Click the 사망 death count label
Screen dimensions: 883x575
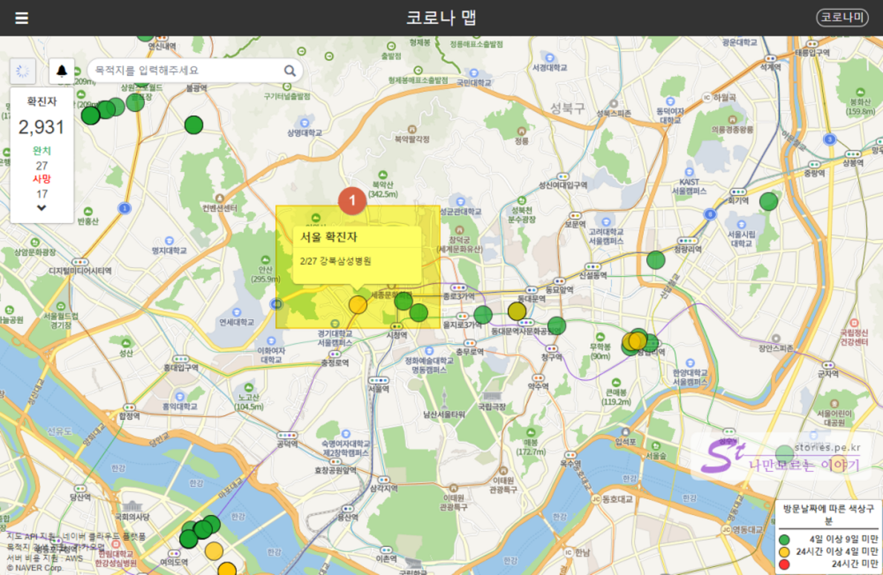(42, 180)
